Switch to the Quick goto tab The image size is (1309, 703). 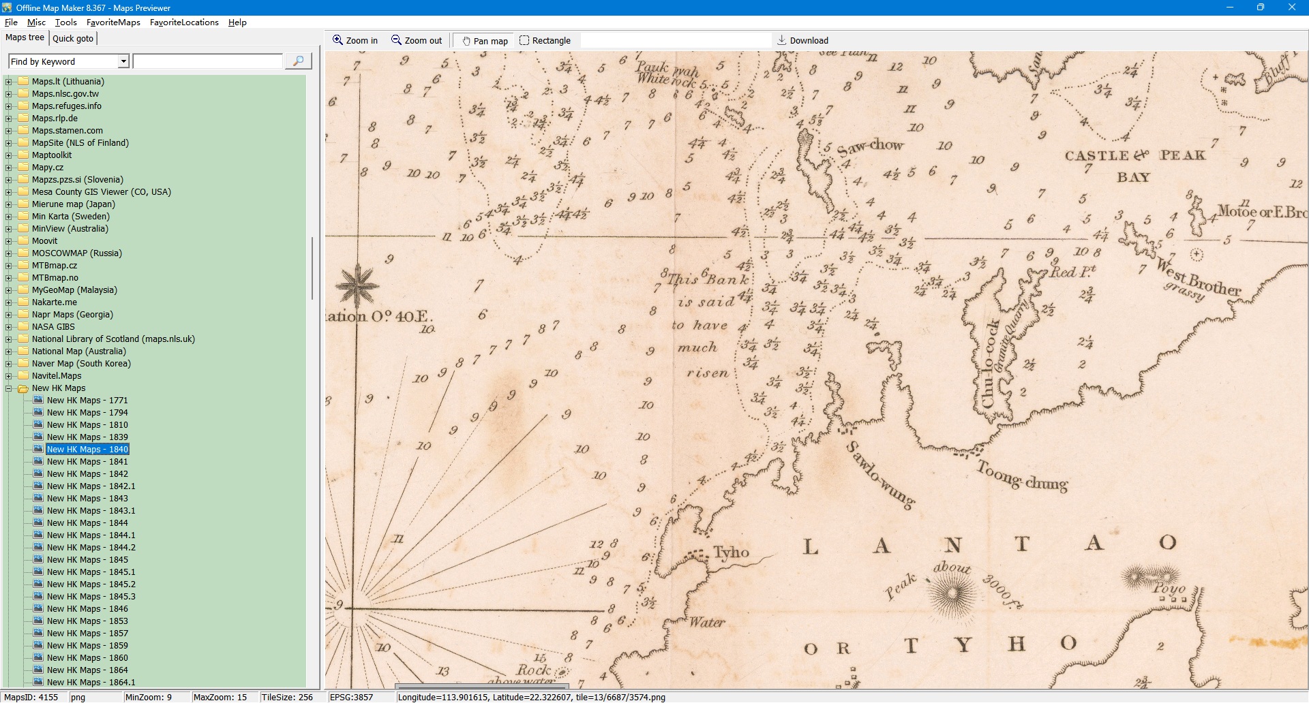73,39
